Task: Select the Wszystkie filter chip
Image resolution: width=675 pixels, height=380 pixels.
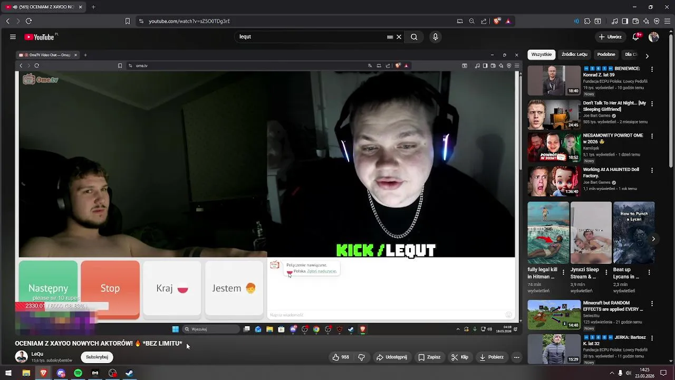Action: [541, 54]
